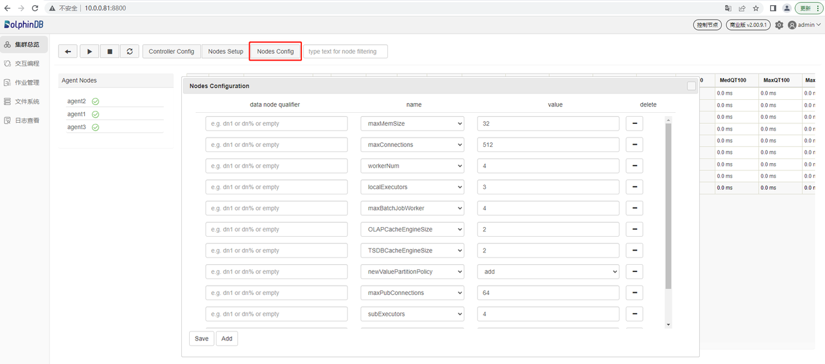Click Add to create new row
This screenshot has height=364, width=825.
pyautogui.click(x=227, y=339)
